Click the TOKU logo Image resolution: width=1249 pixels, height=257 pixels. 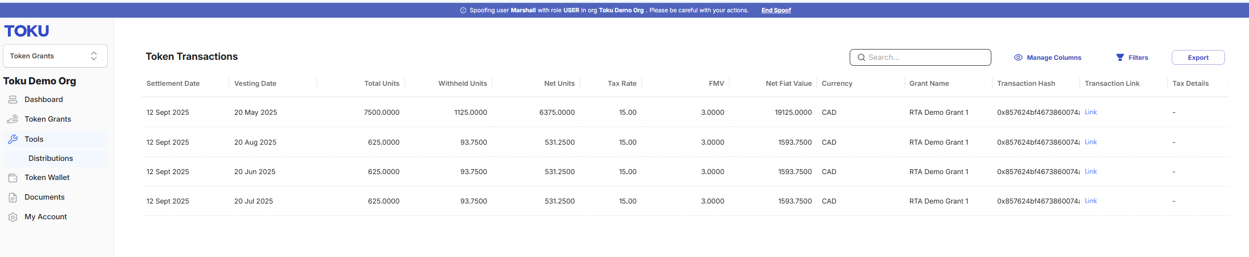pos(27,31)
